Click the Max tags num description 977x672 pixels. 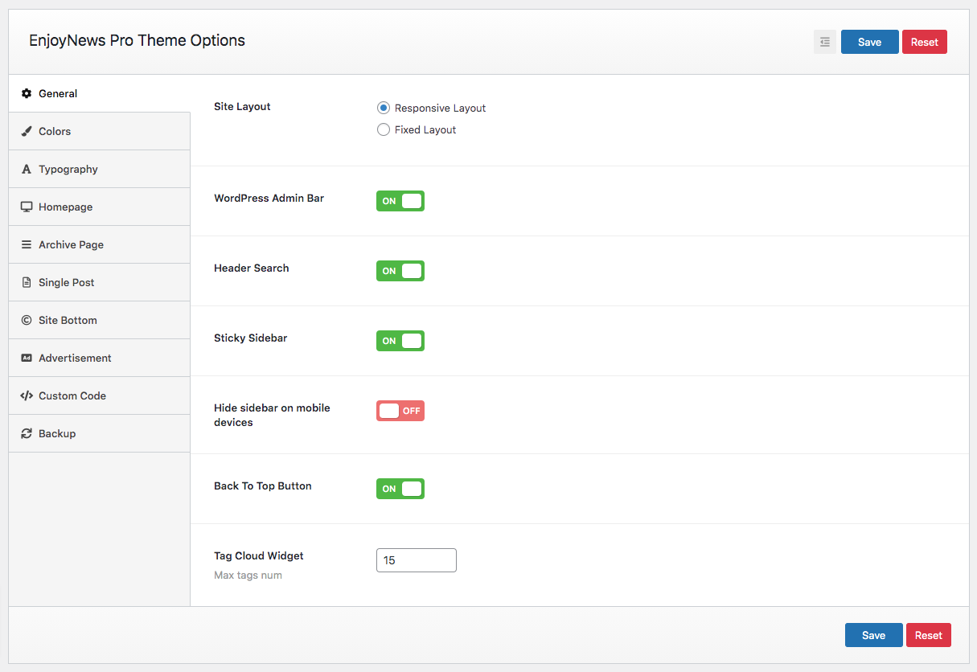[x=248, y=576]
